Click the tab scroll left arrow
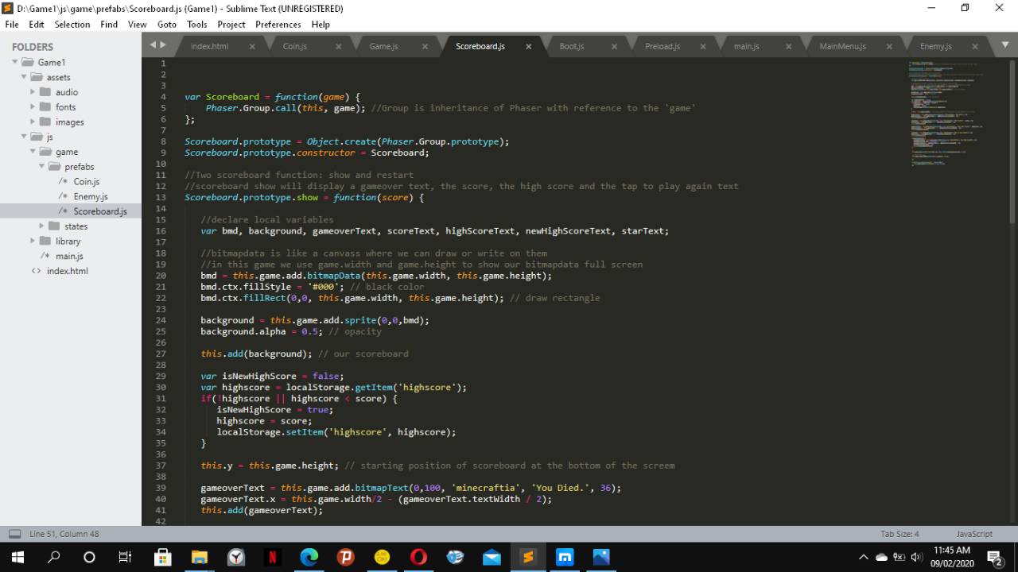 point(153,46)
